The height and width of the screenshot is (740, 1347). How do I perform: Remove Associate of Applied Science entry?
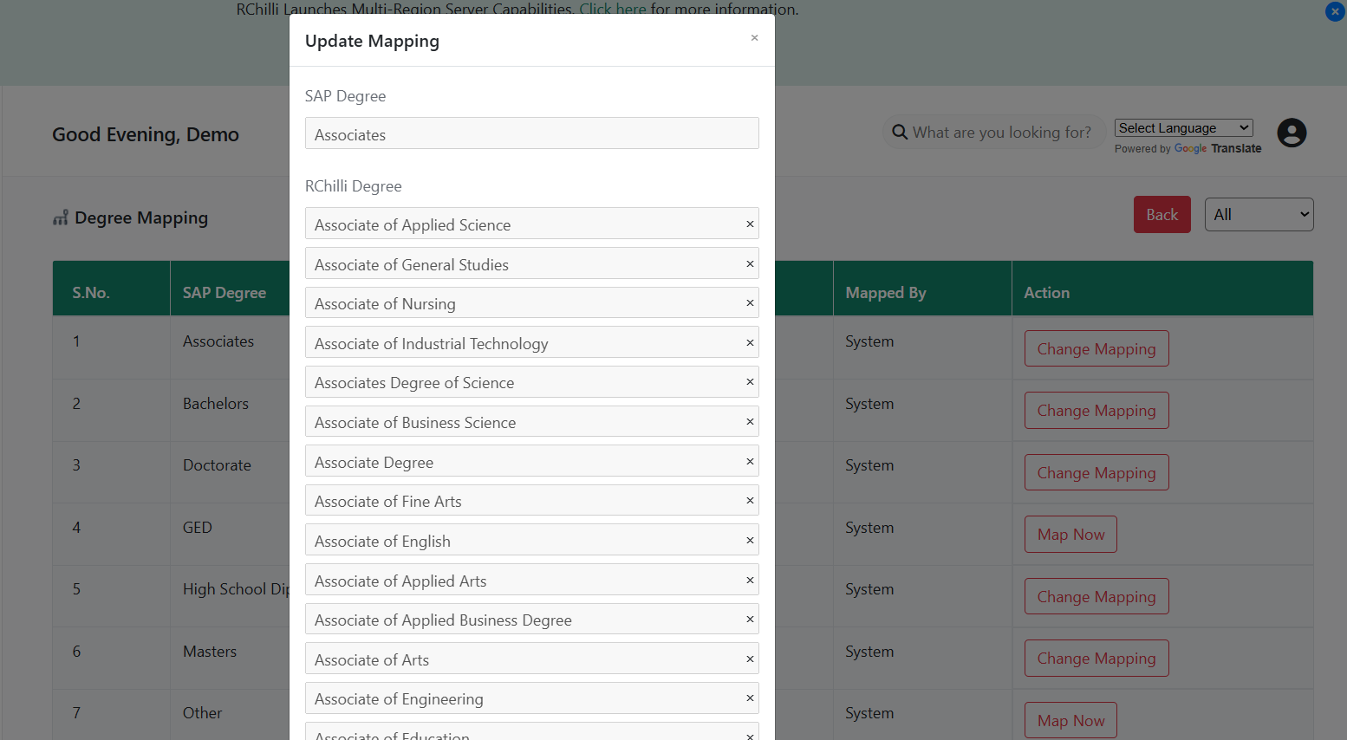750,224
